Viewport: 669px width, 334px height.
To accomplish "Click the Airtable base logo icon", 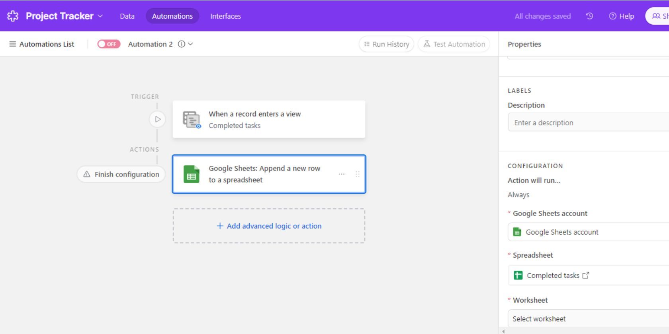I will (x=13, y=16).
